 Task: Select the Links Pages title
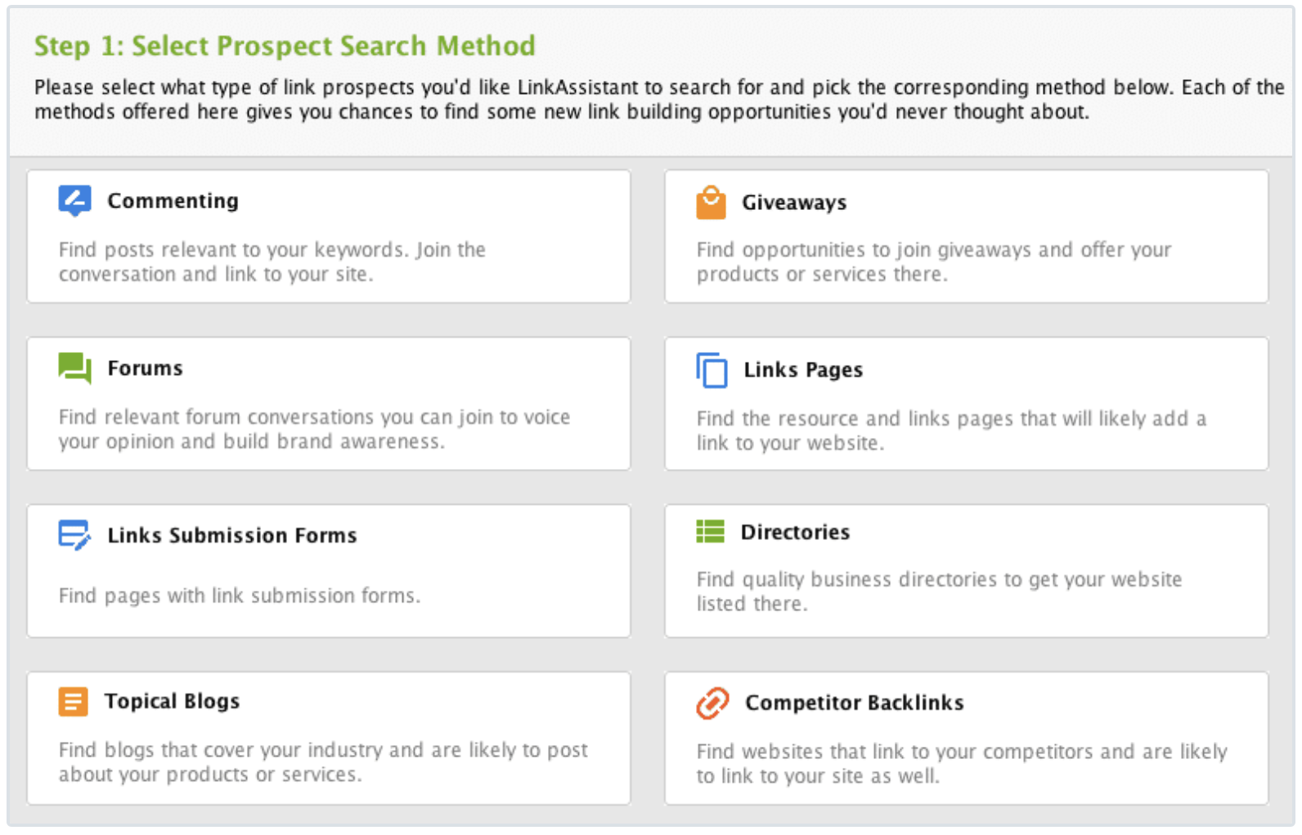coord(802,370)
